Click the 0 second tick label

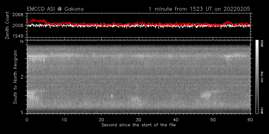tap(27, 119)
